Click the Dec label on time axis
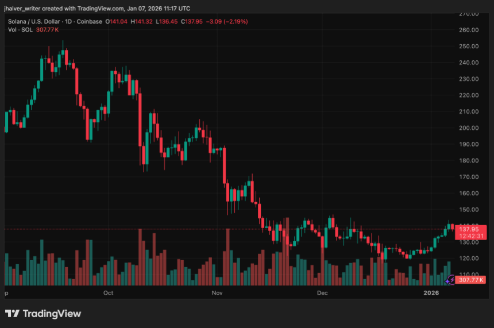The image size is (494, 328). coord(322,293)
